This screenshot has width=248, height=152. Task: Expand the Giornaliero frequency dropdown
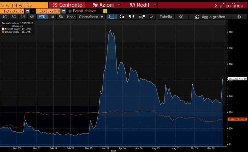(92, 17)
